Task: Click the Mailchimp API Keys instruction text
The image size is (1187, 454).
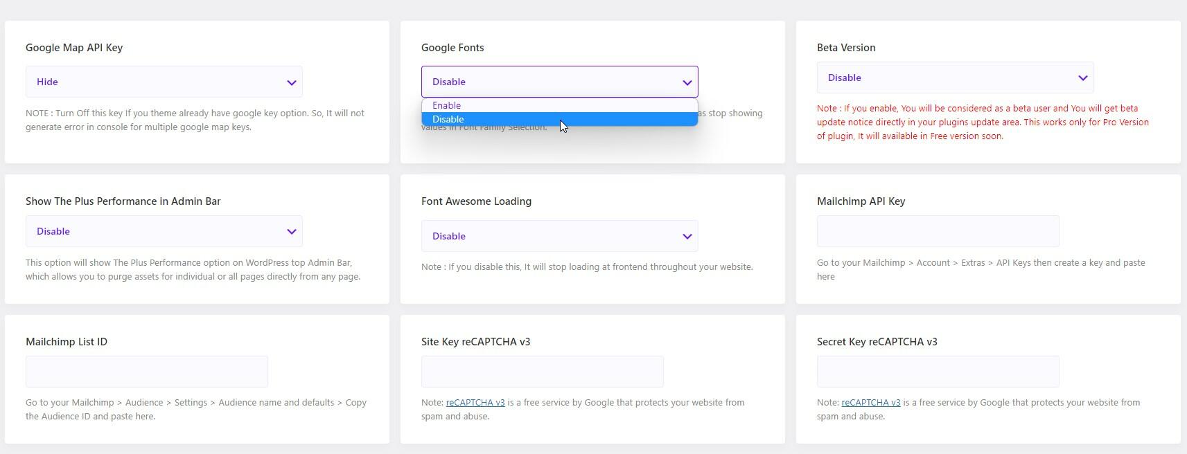Action: tap(981, 269)
